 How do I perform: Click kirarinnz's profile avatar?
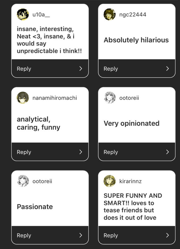[110, 181]
